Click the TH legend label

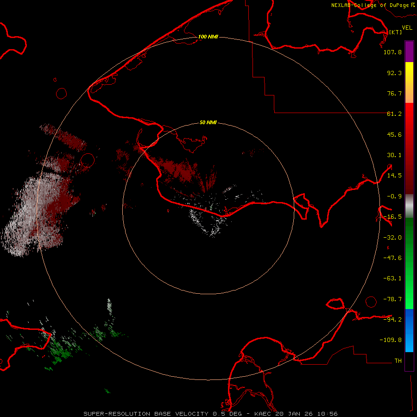tap(398, 361)
